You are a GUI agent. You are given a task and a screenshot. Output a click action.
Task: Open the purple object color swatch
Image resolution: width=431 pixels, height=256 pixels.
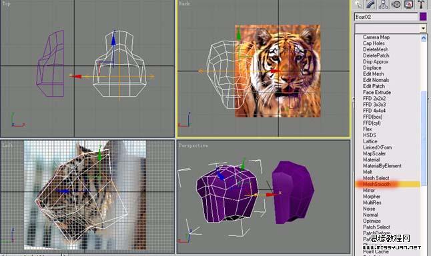point(423,17)
